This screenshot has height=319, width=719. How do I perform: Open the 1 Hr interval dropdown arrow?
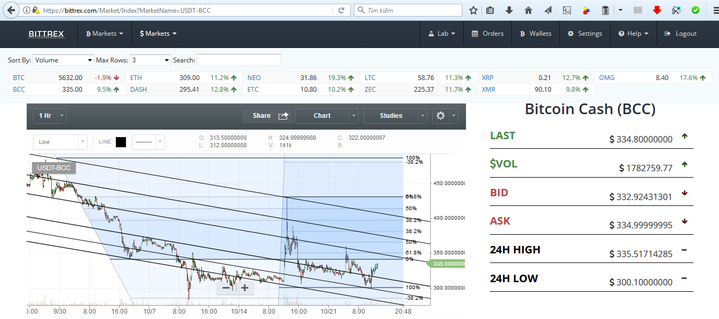pyautogui.click(x=62, y=116)
